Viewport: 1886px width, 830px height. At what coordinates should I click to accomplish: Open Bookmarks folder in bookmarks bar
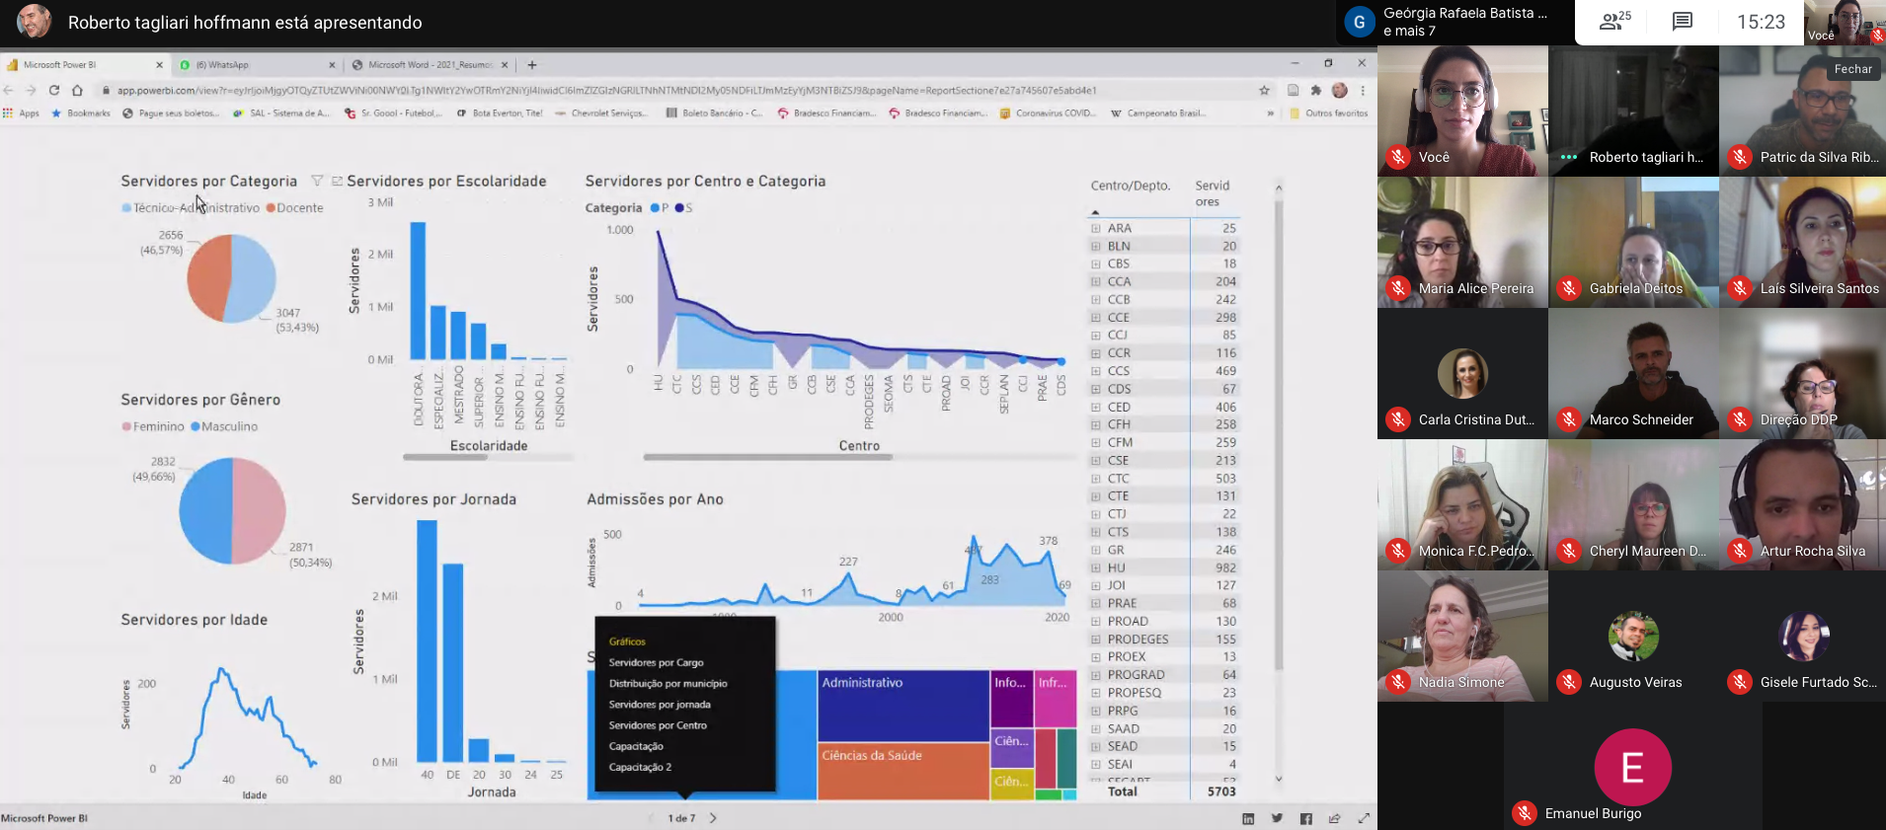[x=81, y=113]
